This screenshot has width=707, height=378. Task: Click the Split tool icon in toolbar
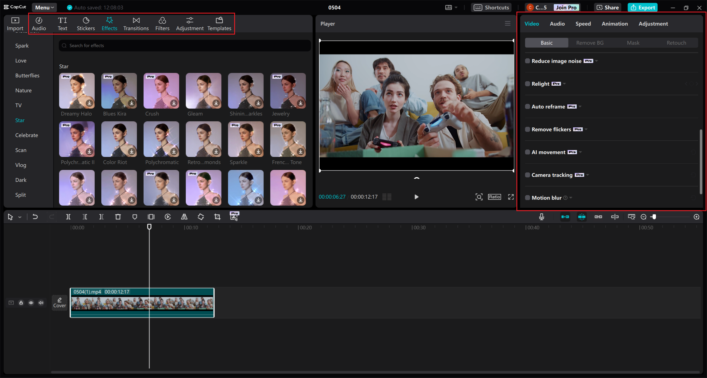(x=68, y=217)
